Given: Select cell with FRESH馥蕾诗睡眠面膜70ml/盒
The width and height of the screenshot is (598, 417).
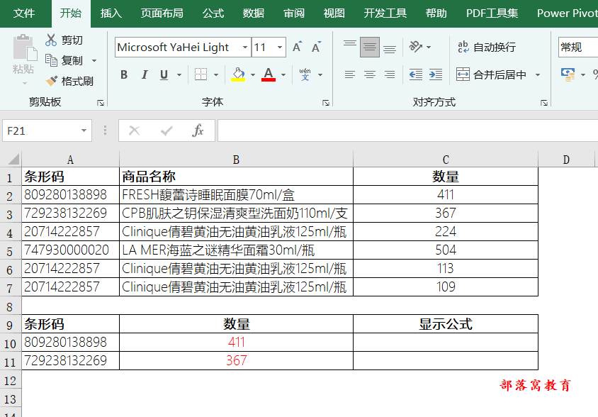Looking at the screenshot, I should click(x=236, y=195).
